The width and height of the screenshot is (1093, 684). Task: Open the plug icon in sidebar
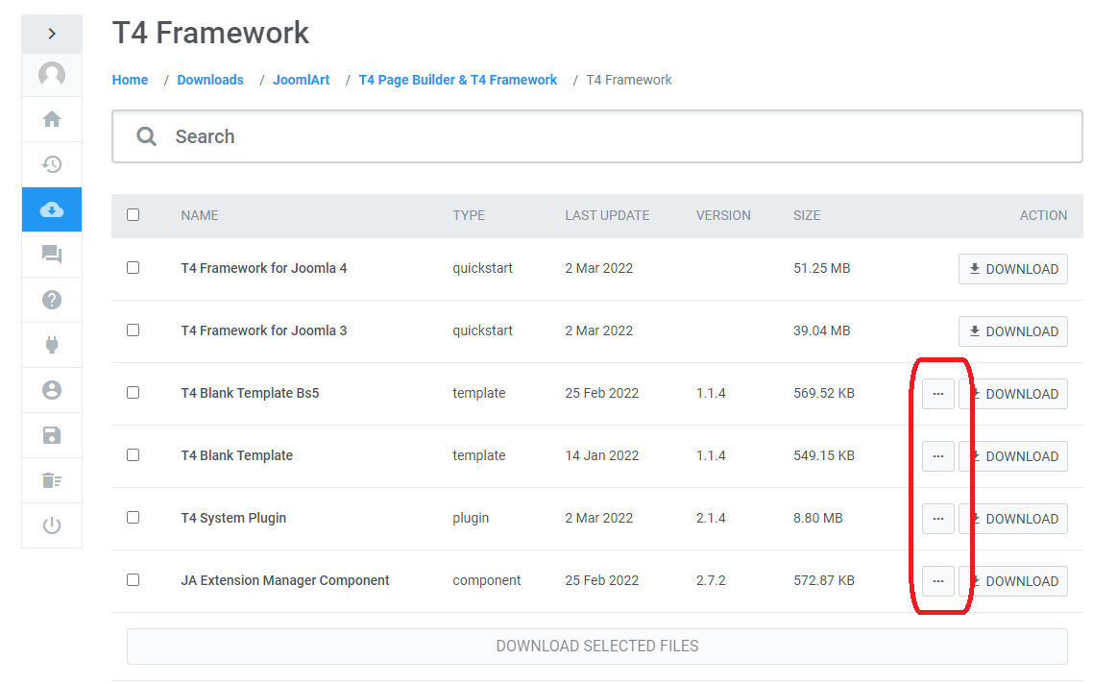coord(52,345)
